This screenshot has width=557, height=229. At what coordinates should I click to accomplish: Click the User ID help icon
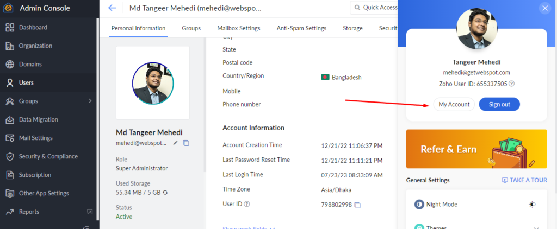click(x=247, y=204)
